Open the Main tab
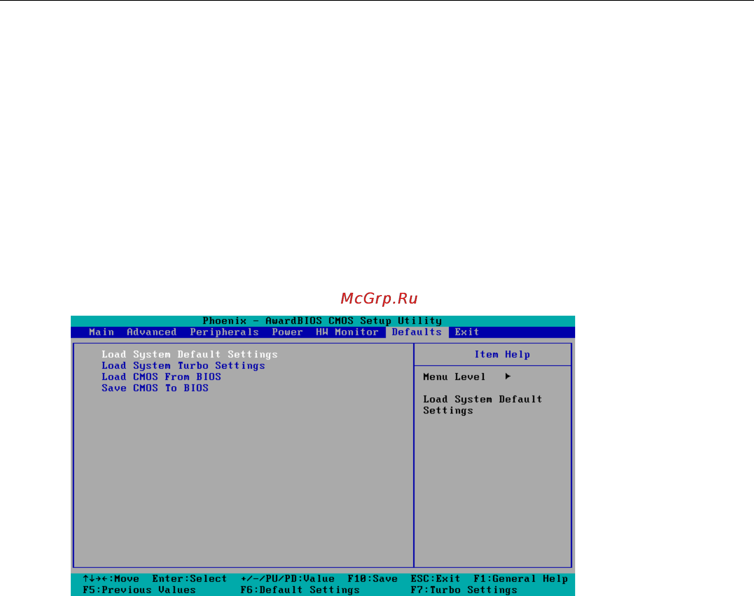The height and width of the screenshot is (596, 754). pos(101,332)
